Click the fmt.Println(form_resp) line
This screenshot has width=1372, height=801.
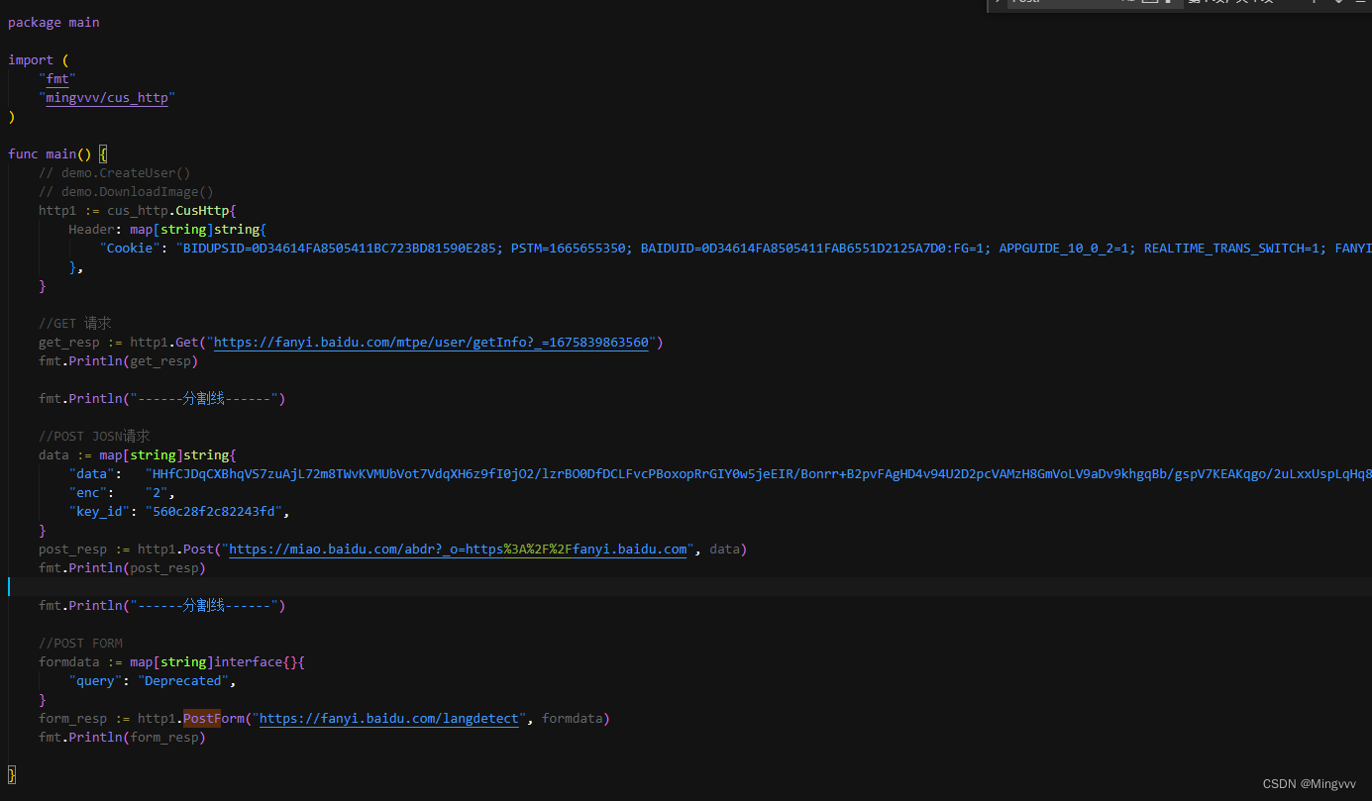[122, 738]
